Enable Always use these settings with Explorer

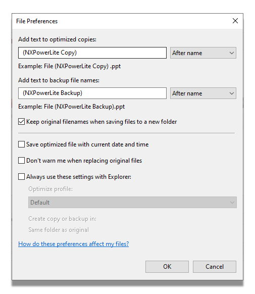click(21, 177)
